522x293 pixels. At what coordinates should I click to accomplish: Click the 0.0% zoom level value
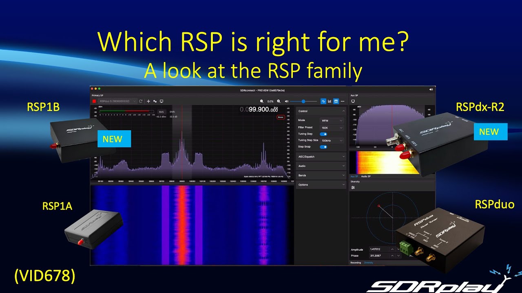click(270, 101)
